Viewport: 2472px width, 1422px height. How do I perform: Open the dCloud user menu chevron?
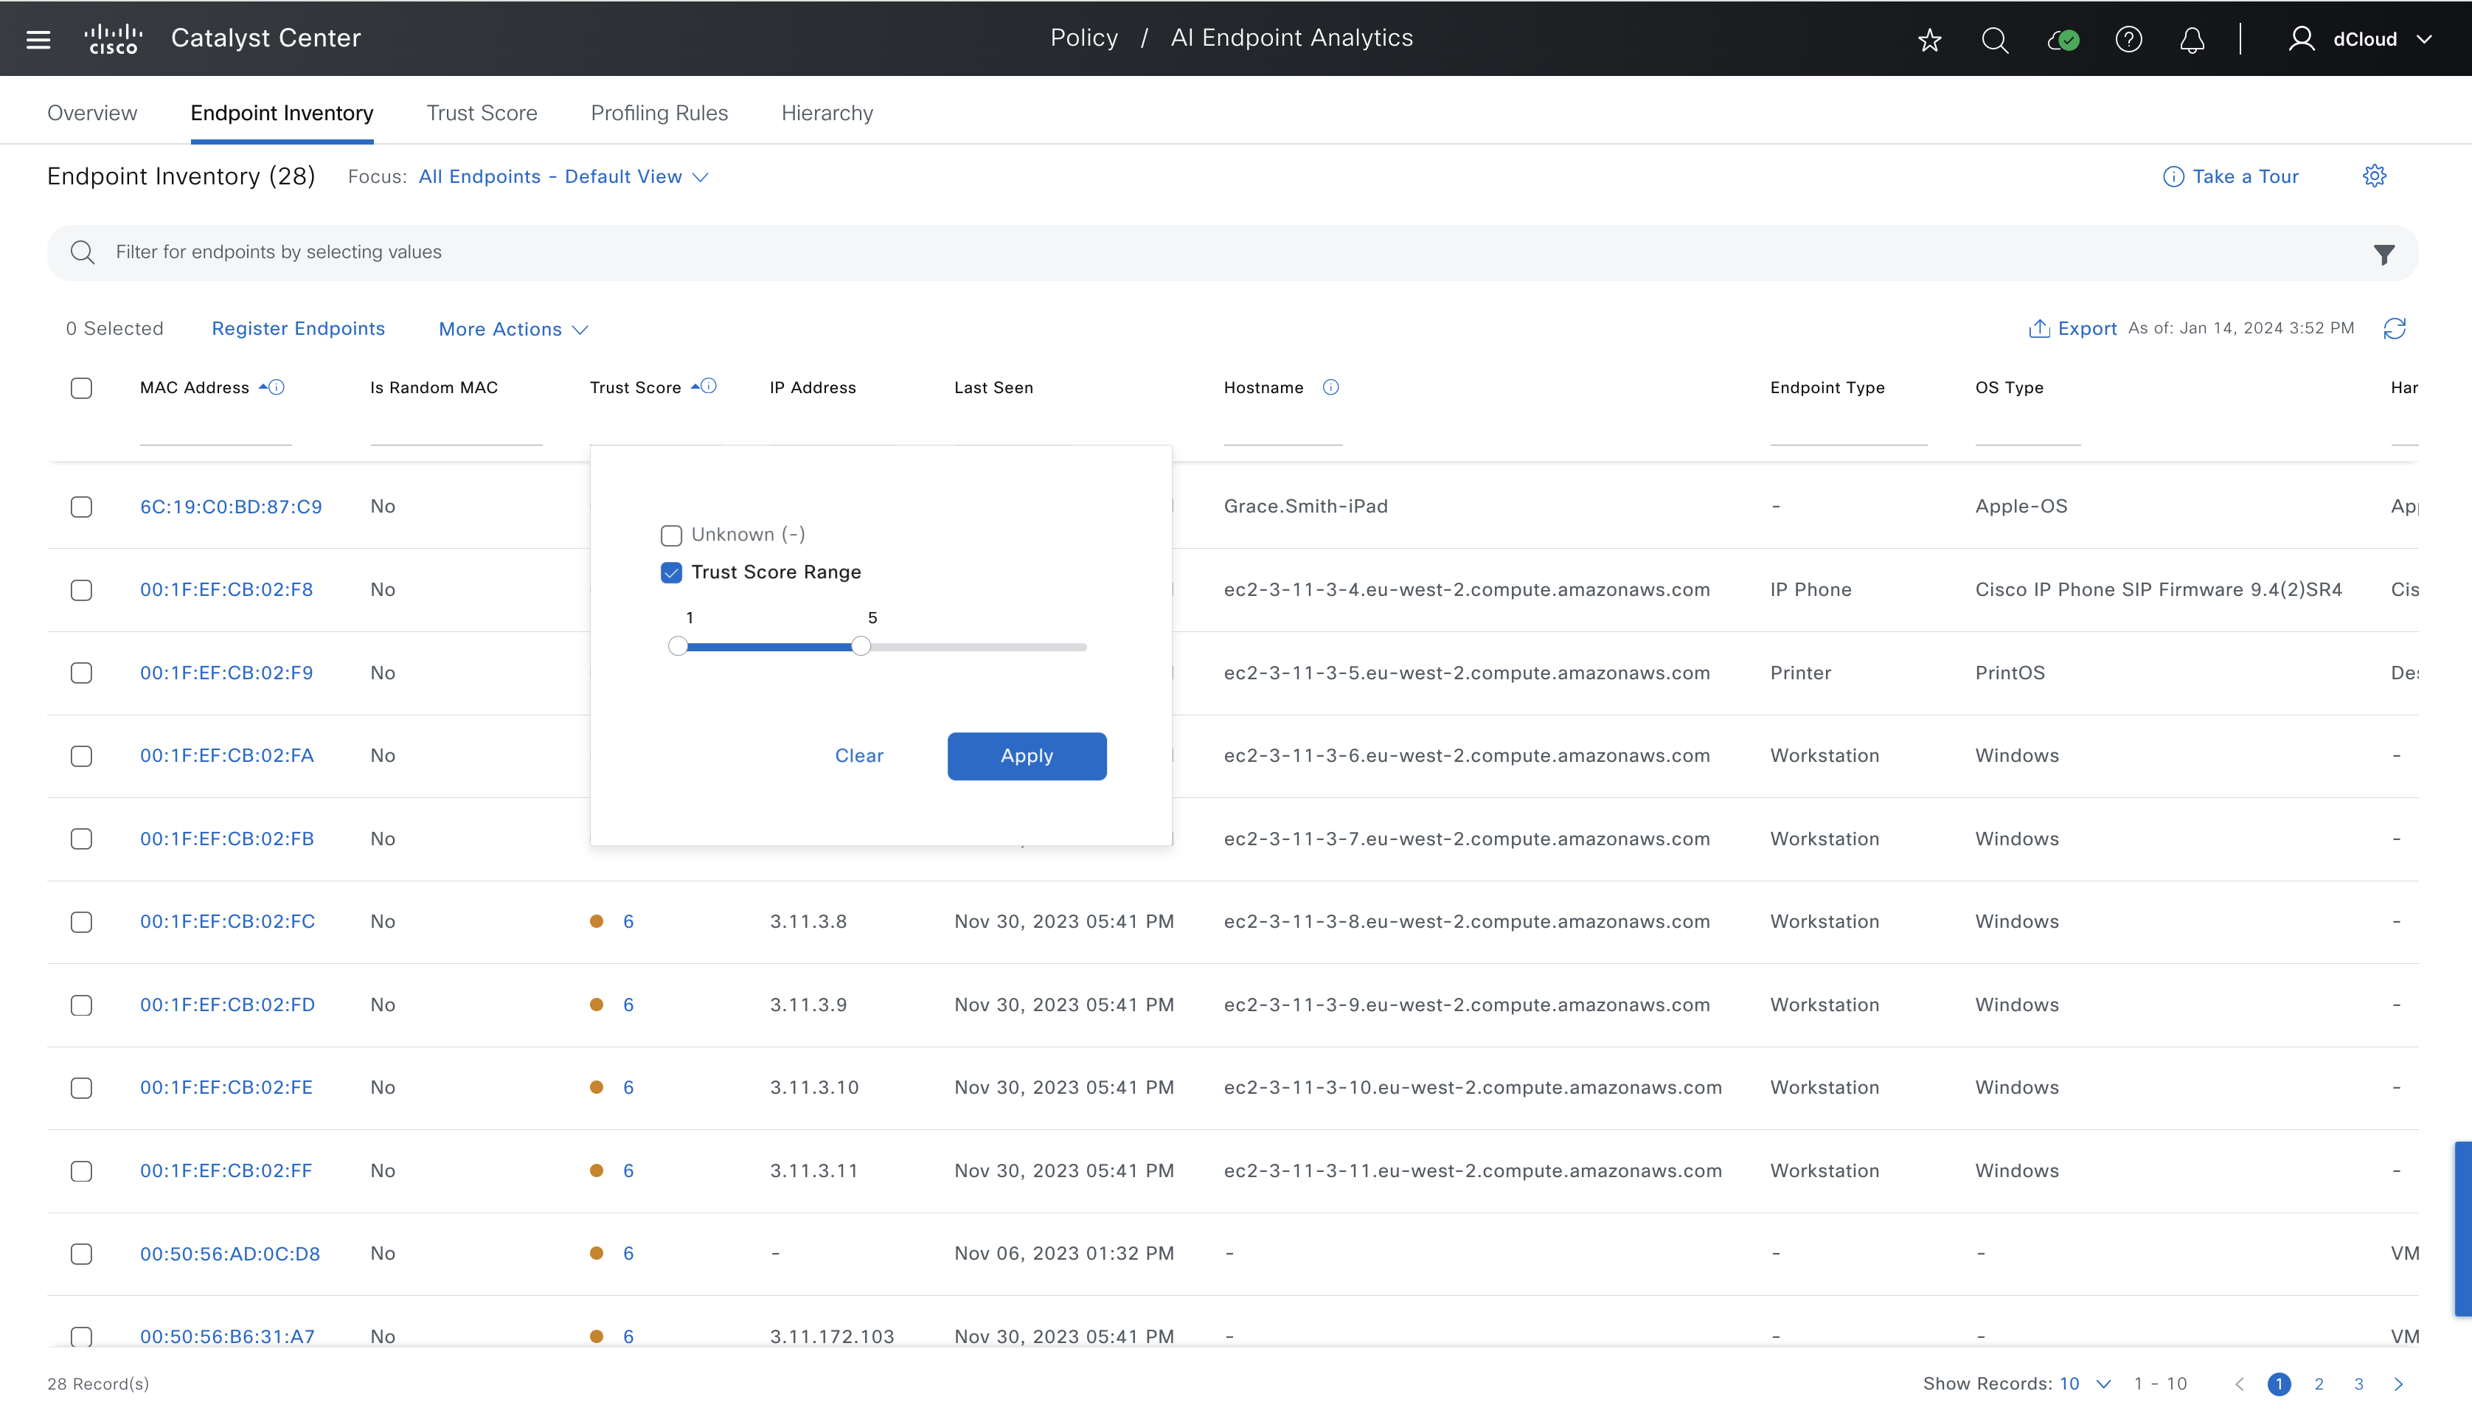[x=2423, y=40]
